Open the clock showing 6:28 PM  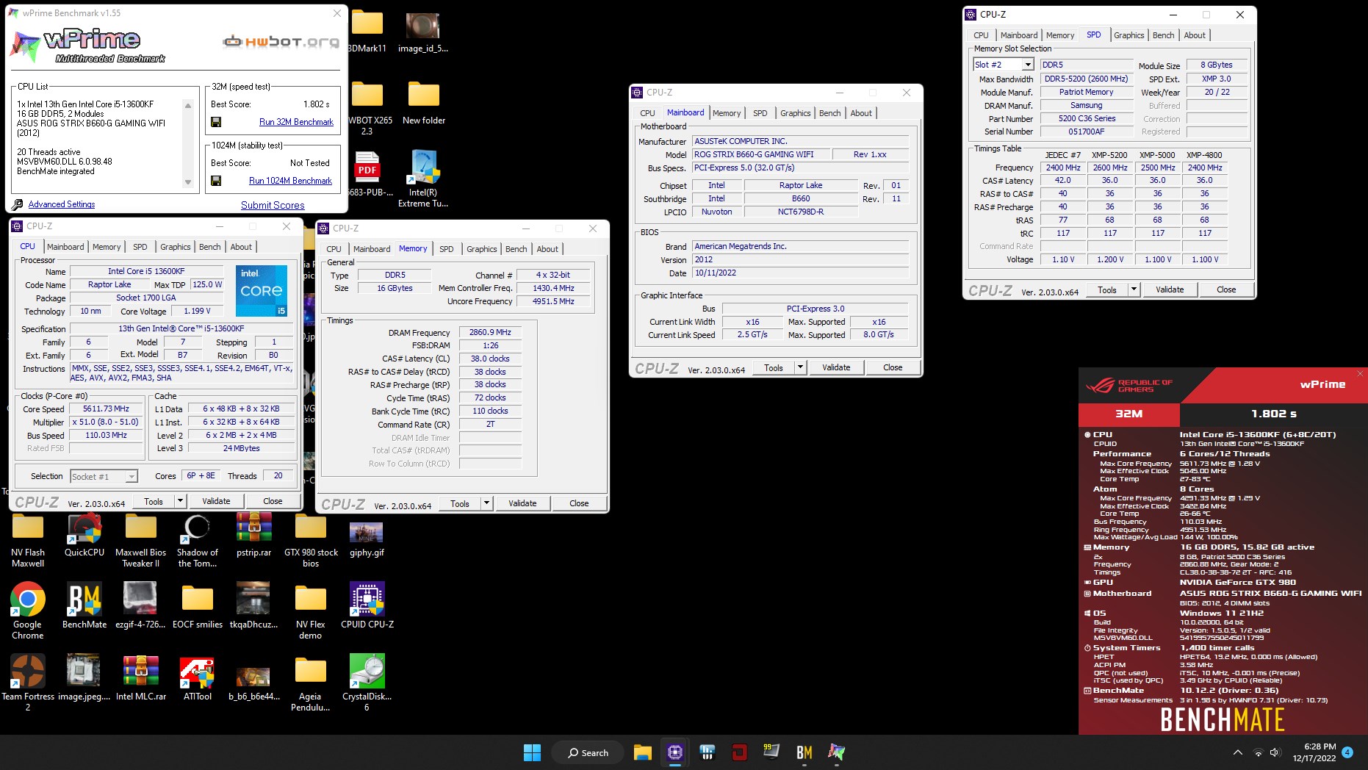tap(1314, 752)
